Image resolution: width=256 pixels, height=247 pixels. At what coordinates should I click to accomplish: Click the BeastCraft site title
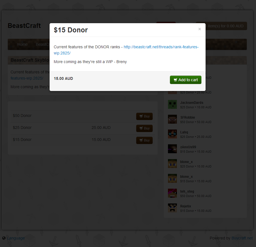tap(24, 26)
